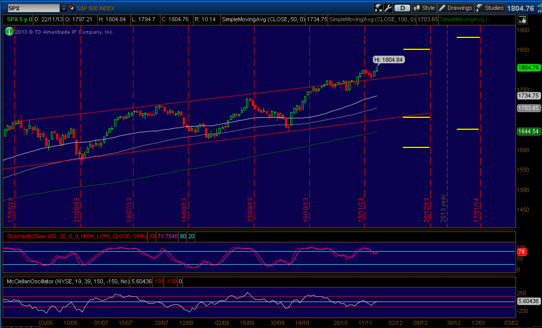Click the pan hand icon above price axis

(x=522, y=20)
